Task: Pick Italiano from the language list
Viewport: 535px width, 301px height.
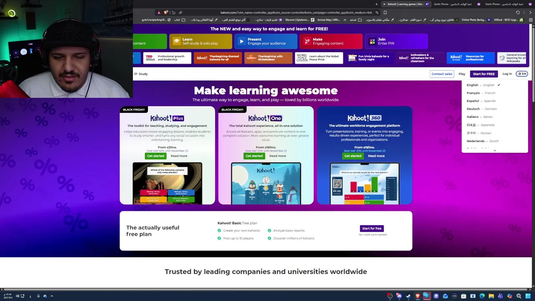Action: pyautogui.click(x=495, y=117)
